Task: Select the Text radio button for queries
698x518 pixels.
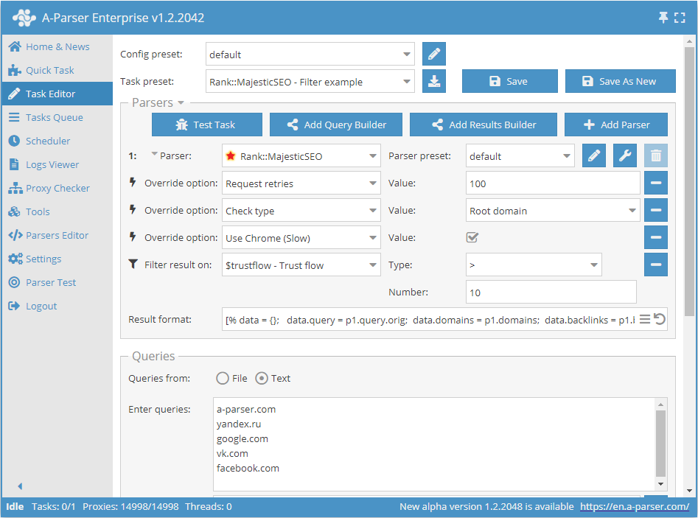Action: pyautogui.click(x=262, y=378)
